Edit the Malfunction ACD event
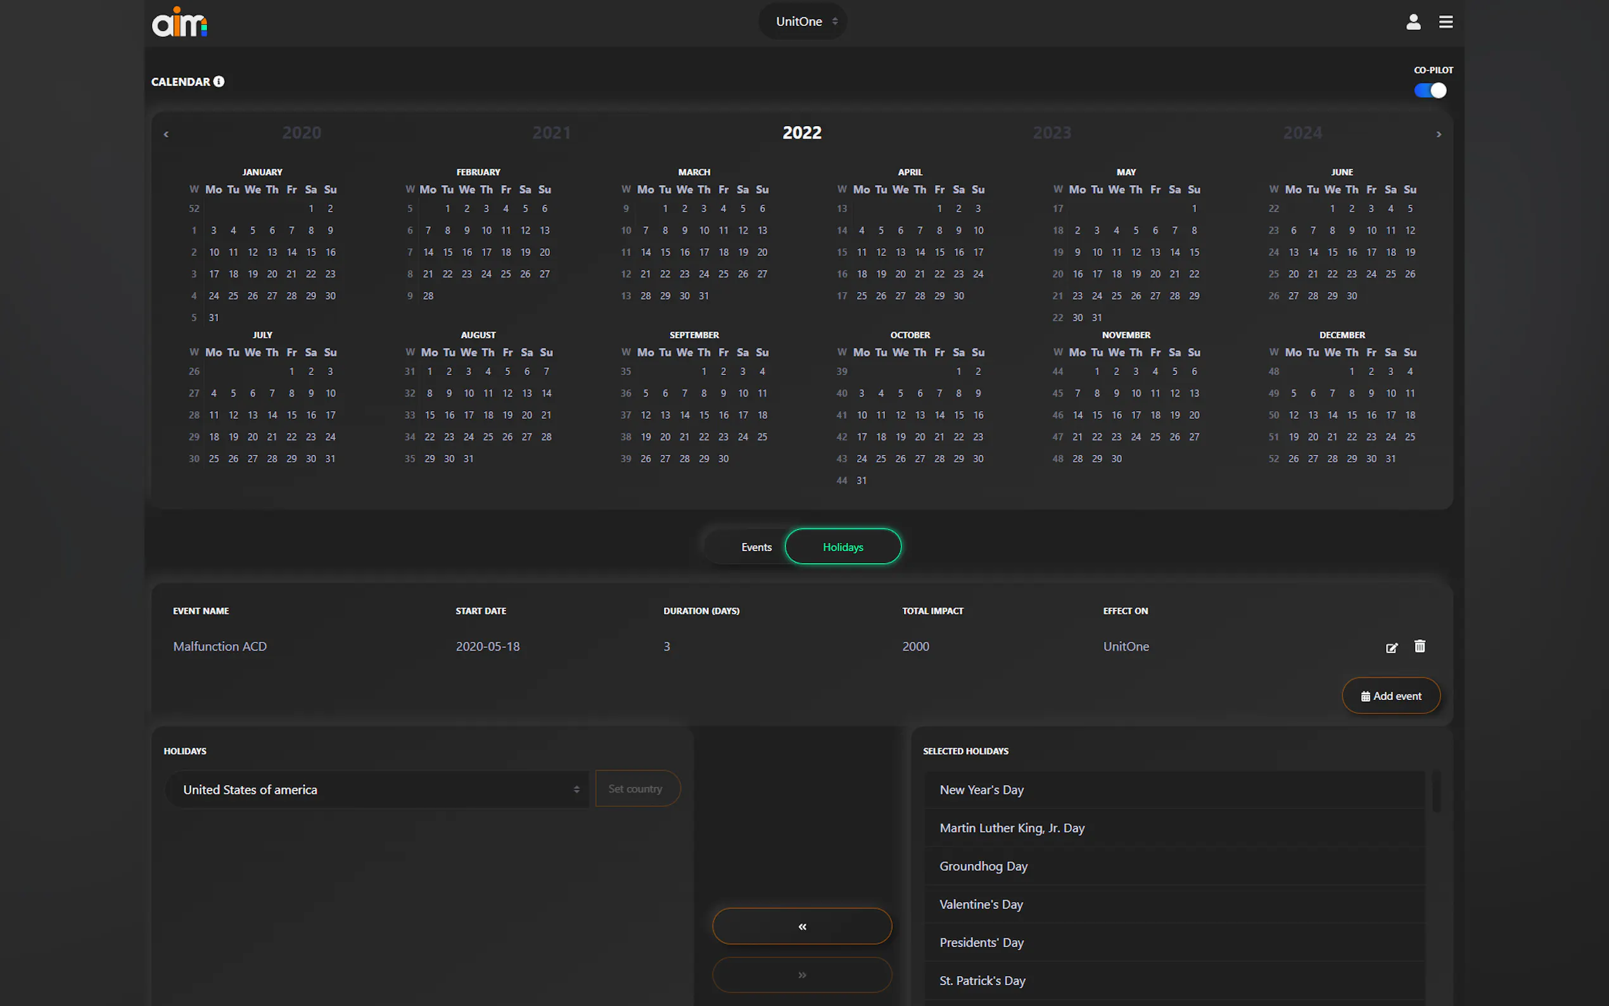Image resolution: width=1609 pixels, height=1006 pixels. coord(1391,647)
